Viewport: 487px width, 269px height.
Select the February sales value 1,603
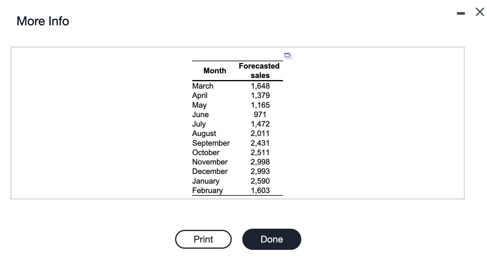(260, 190)
